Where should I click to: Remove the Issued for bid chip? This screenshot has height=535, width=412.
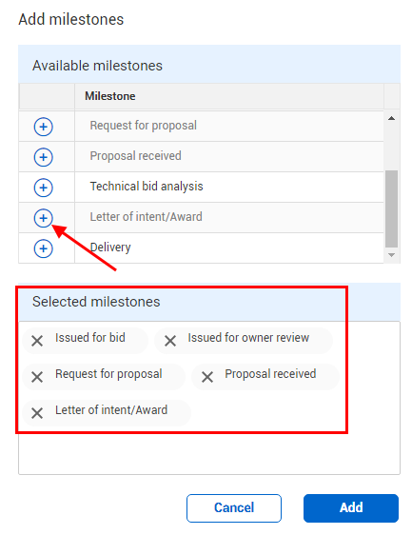[x=37, y=341]
